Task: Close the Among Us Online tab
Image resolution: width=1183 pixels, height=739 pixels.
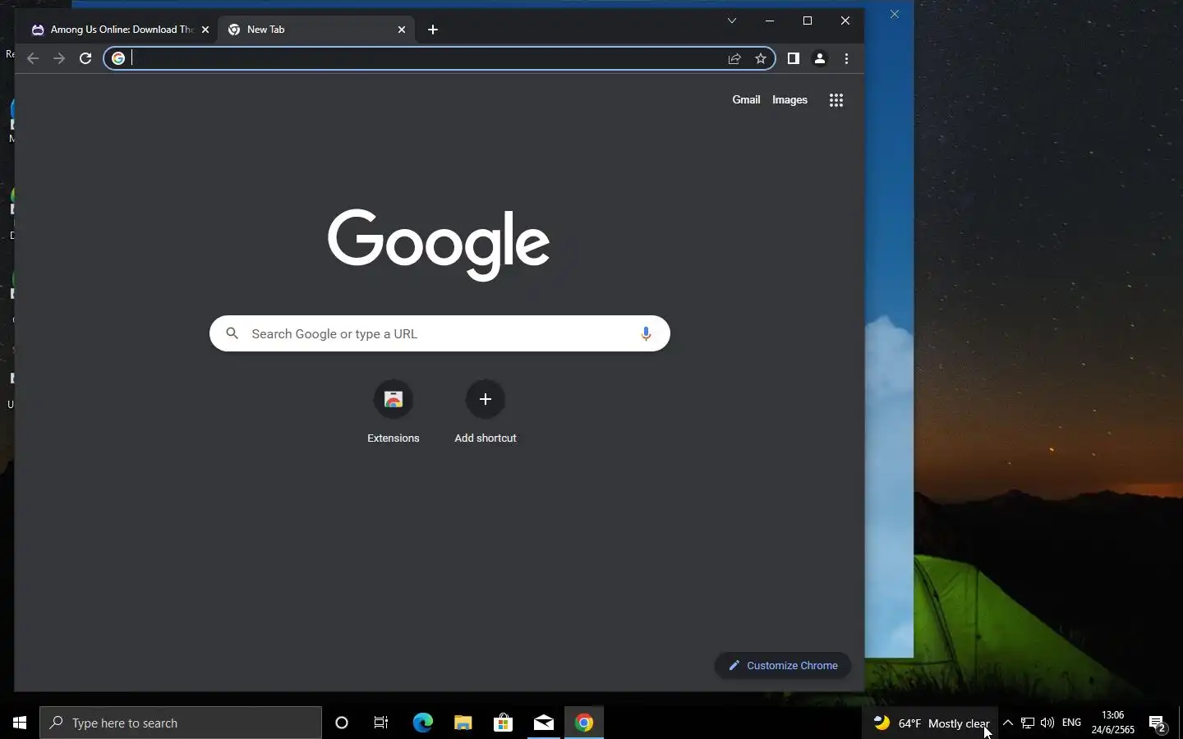Action: (205, 30)
